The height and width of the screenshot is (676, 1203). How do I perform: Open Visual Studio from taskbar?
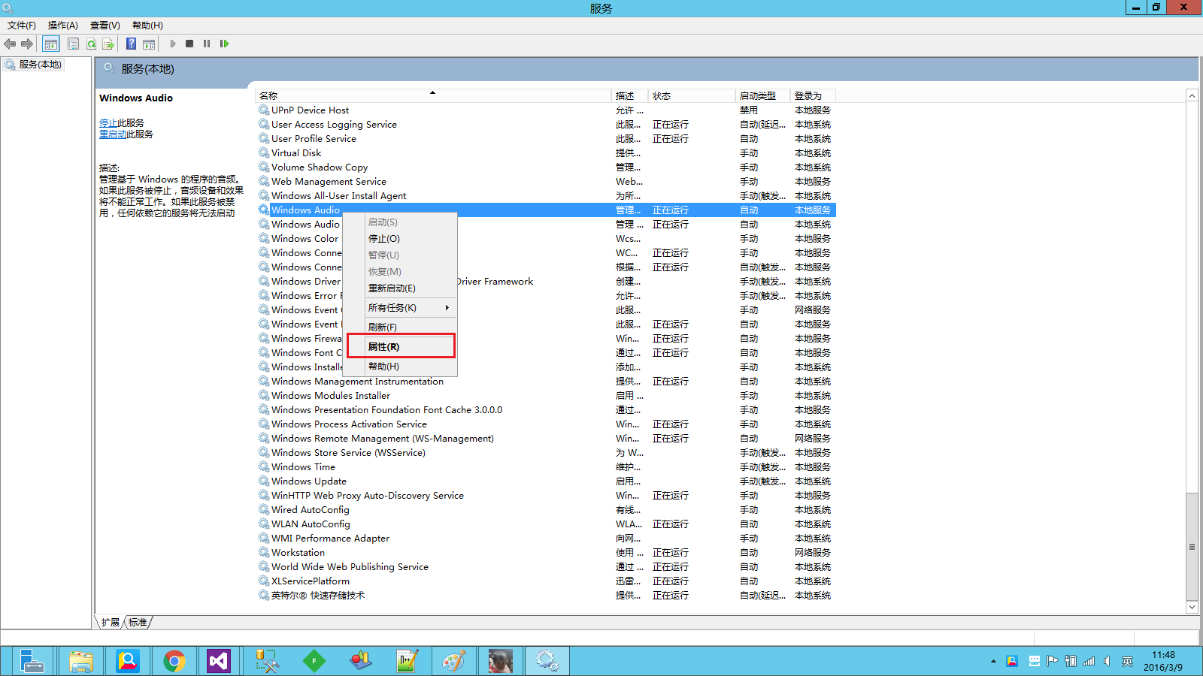[x=219, y=661]
